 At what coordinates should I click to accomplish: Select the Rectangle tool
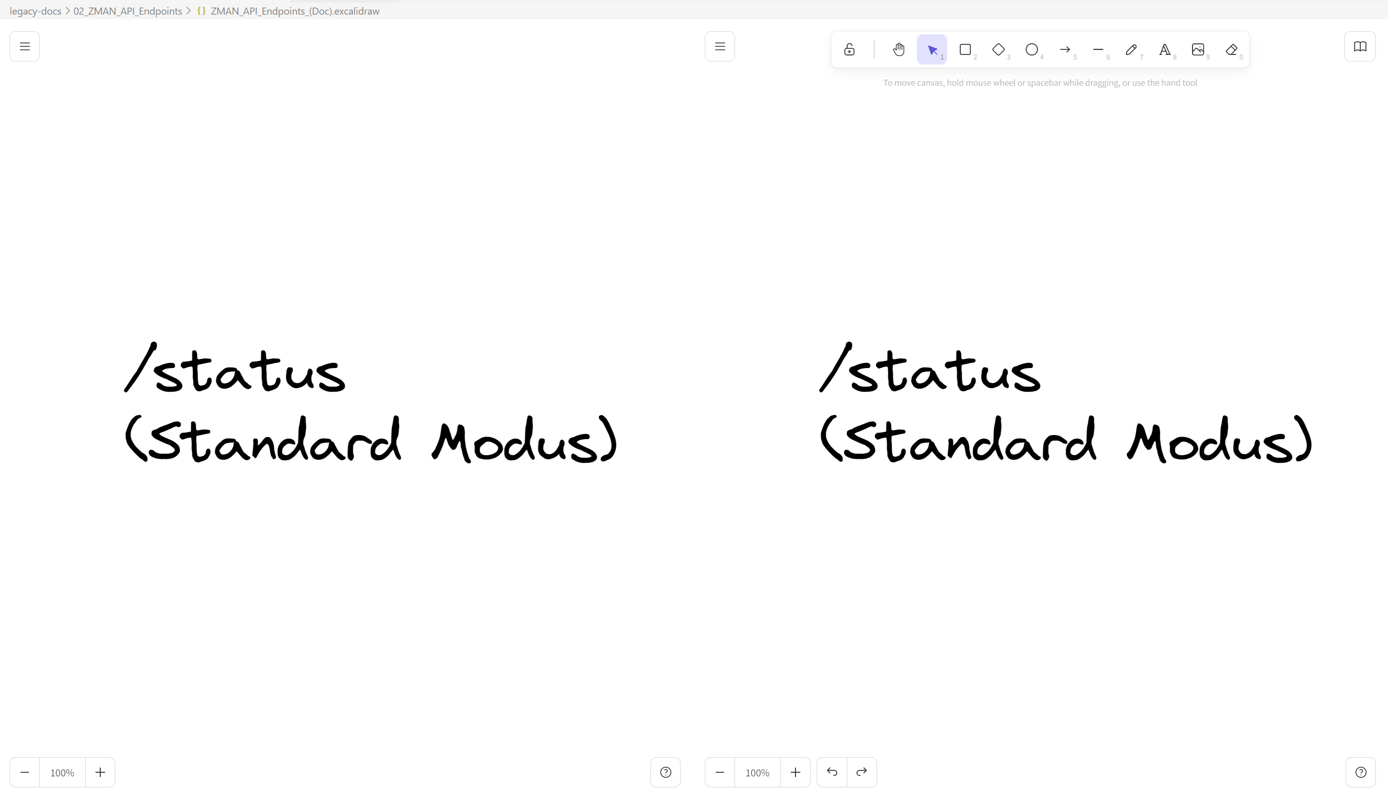(x=965, y=49)
